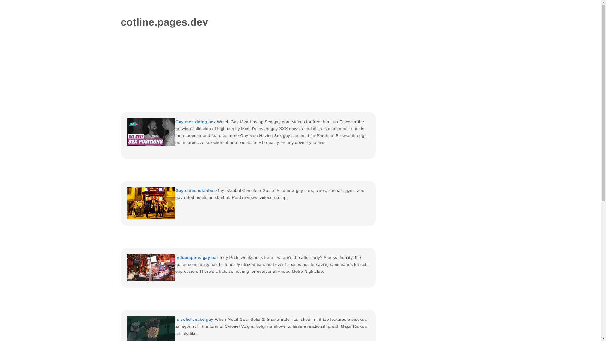
Task: Open the cotline.pages.dev site title
Action: [x=164, y=22]
